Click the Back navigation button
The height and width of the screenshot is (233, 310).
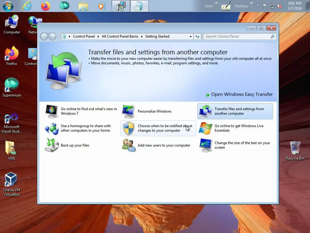pos(44,36)
